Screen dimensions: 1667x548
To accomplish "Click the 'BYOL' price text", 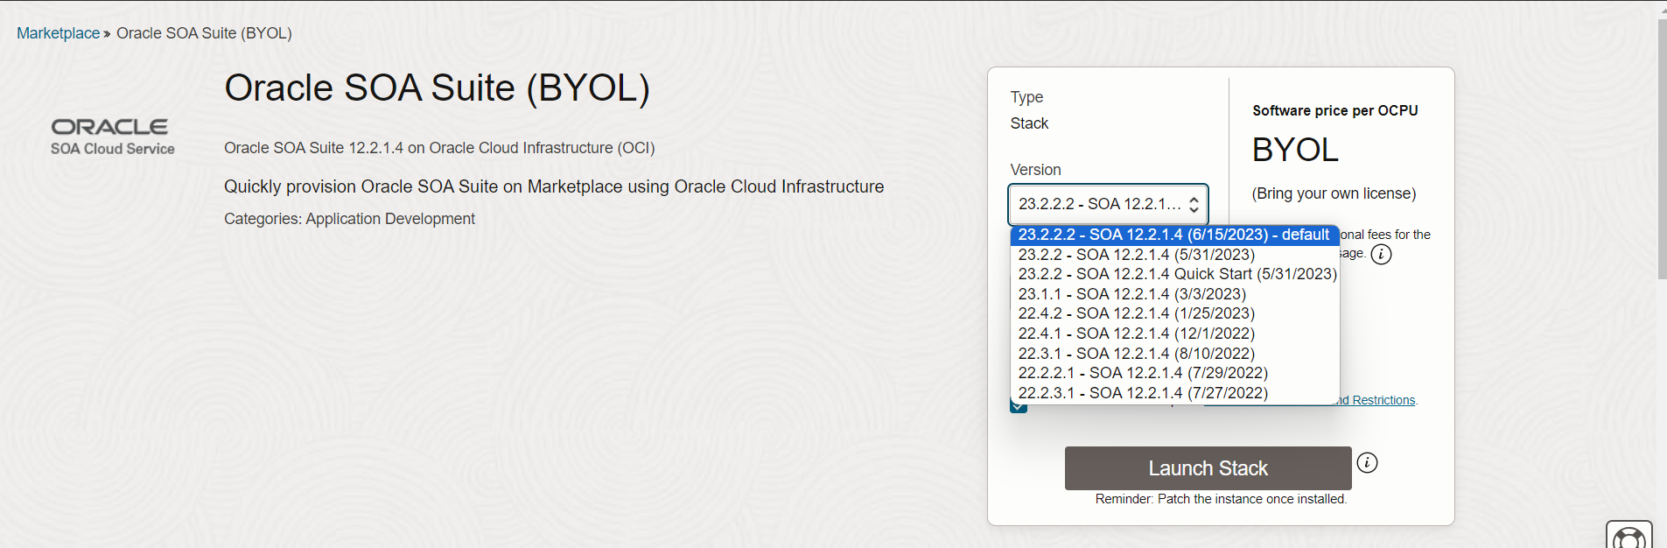I will 1295,150.
